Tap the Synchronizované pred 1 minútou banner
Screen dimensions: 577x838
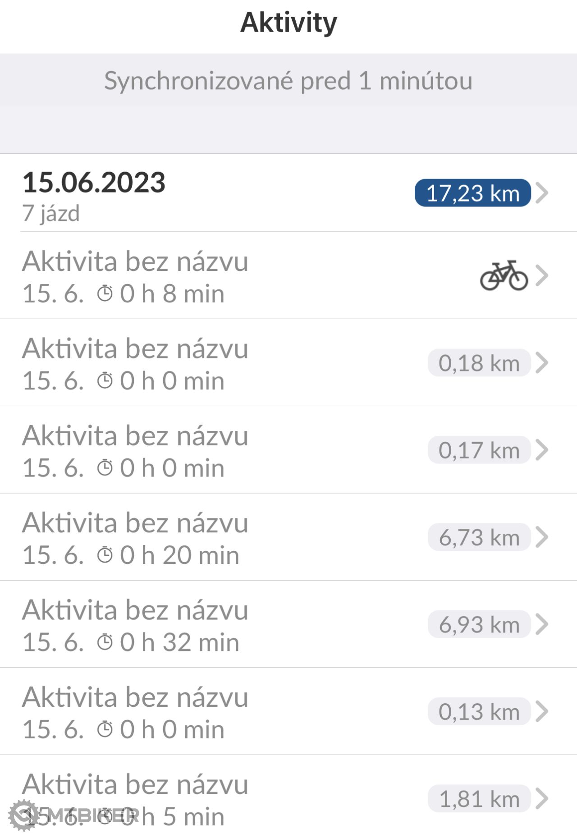pyautogui.click(x=288, y=81)
